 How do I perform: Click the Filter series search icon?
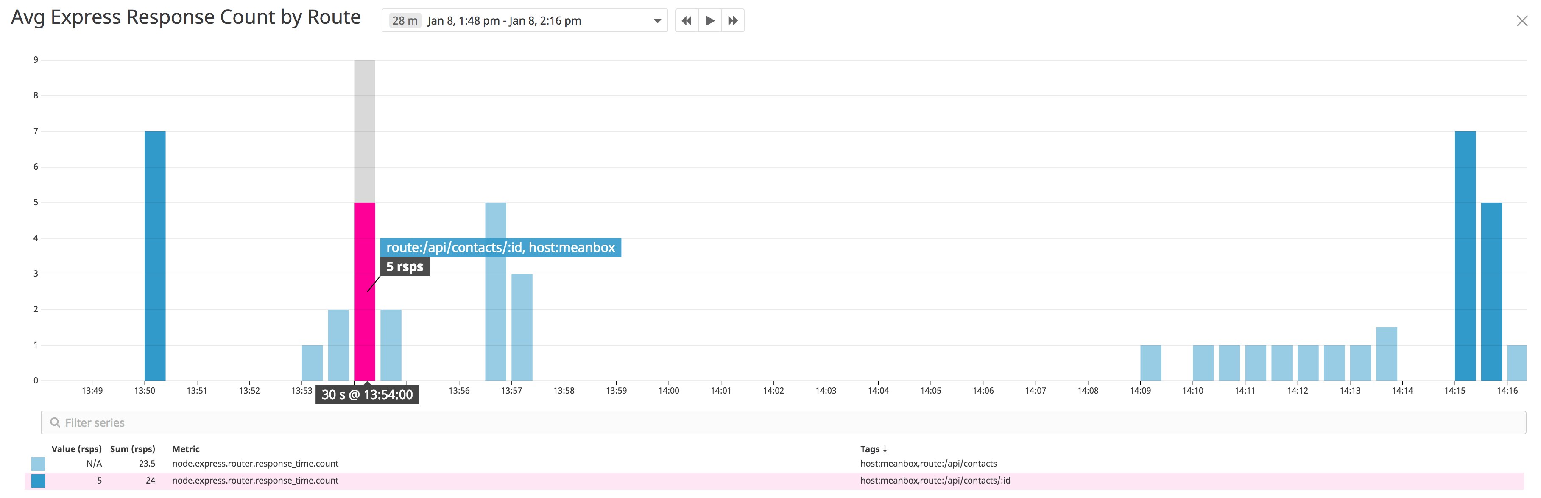[55, 422]
